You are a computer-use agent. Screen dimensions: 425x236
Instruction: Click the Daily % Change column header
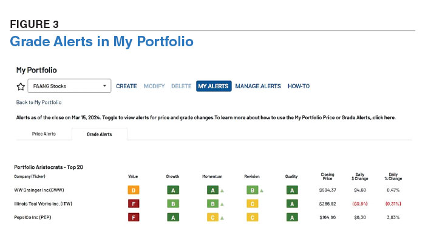[x=393, y=176]
